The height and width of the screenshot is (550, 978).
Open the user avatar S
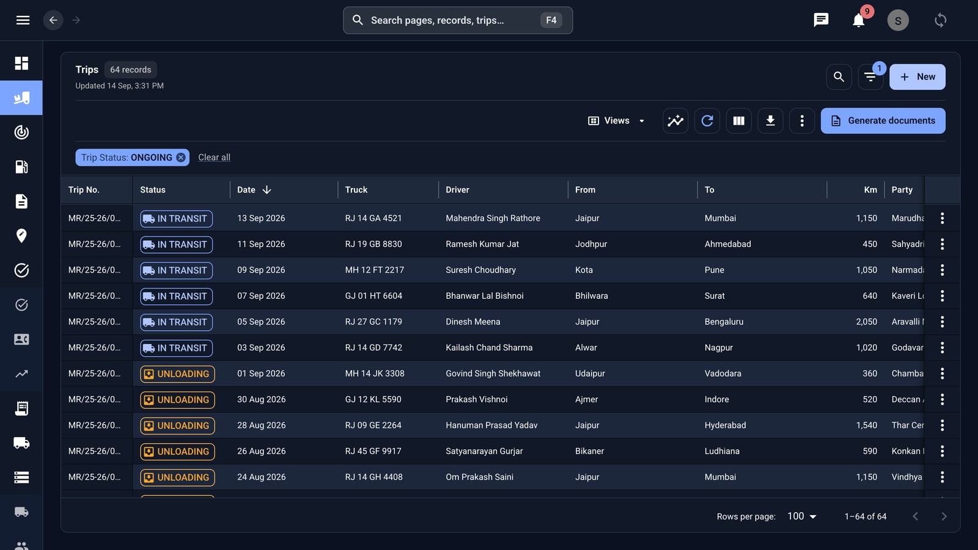click(898, 20)
